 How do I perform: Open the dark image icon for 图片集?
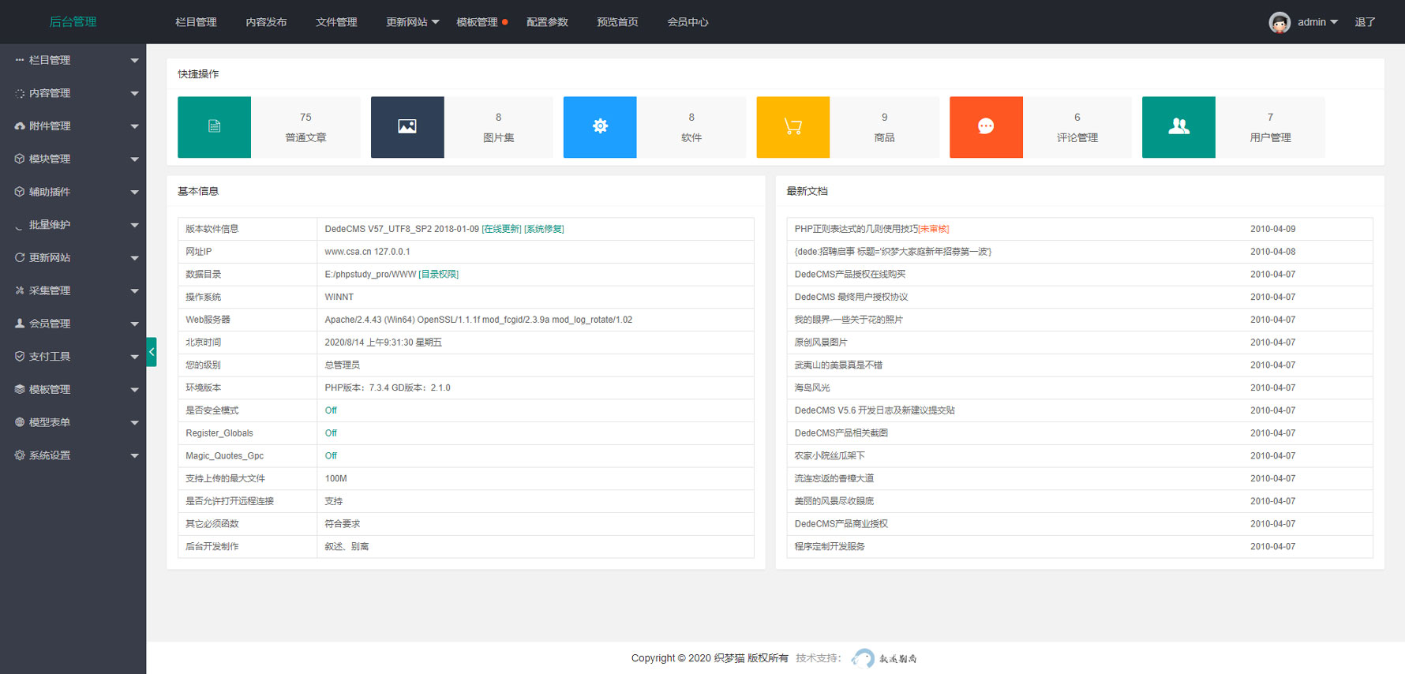click(407, 127)
